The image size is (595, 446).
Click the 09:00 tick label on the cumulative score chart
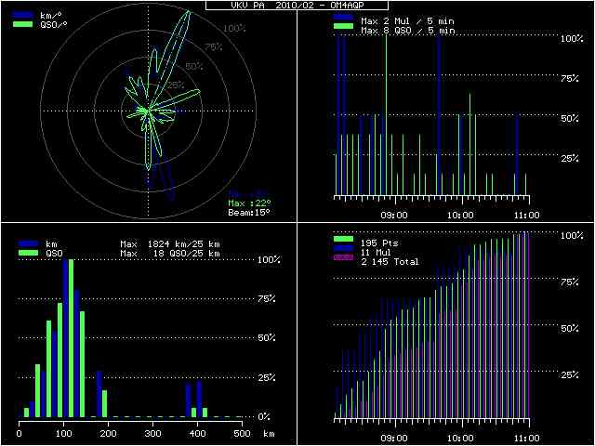tap(394, 438)
